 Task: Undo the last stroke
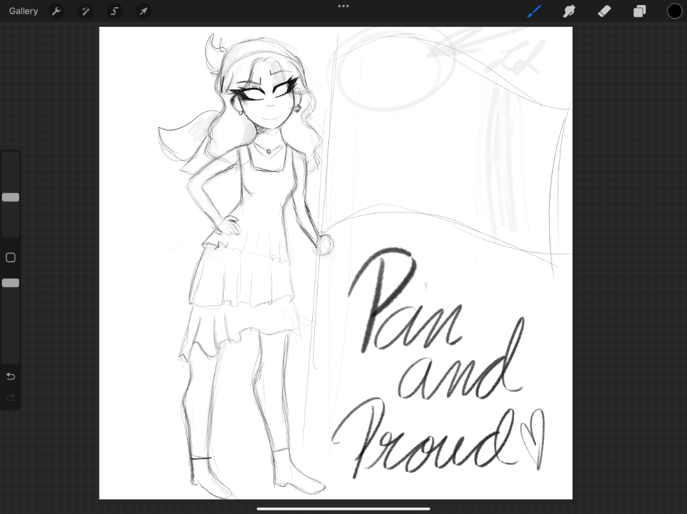[x=10, y=376]
